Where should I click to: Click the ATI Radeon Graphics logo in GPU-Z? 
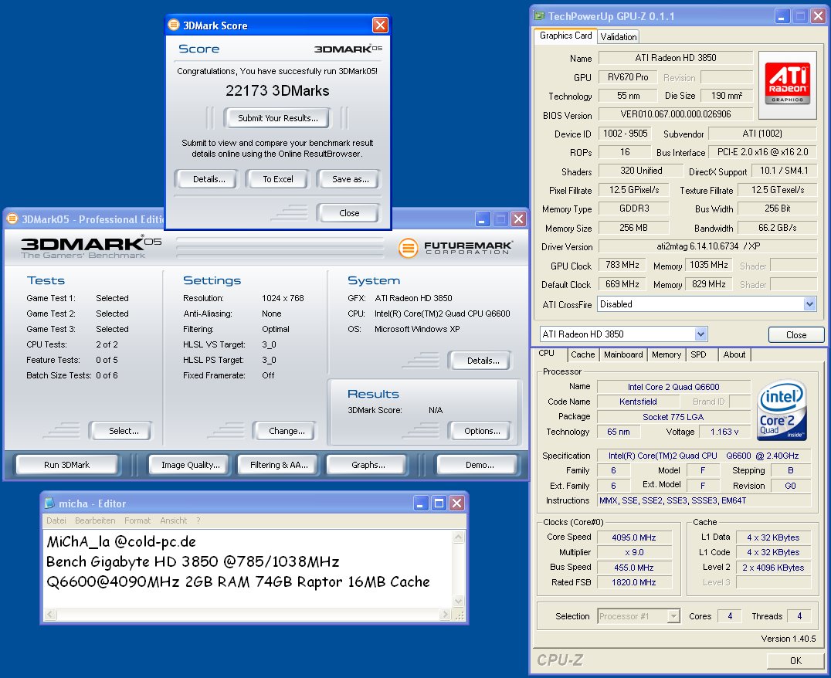788,85
